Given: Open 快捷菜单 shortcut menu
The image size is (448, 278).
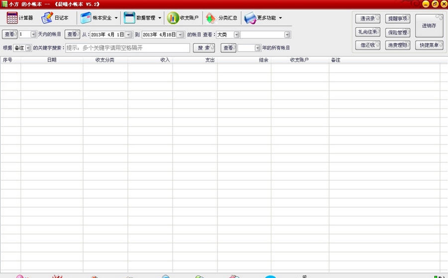Looking at the screenshot, I should point(429,45).
